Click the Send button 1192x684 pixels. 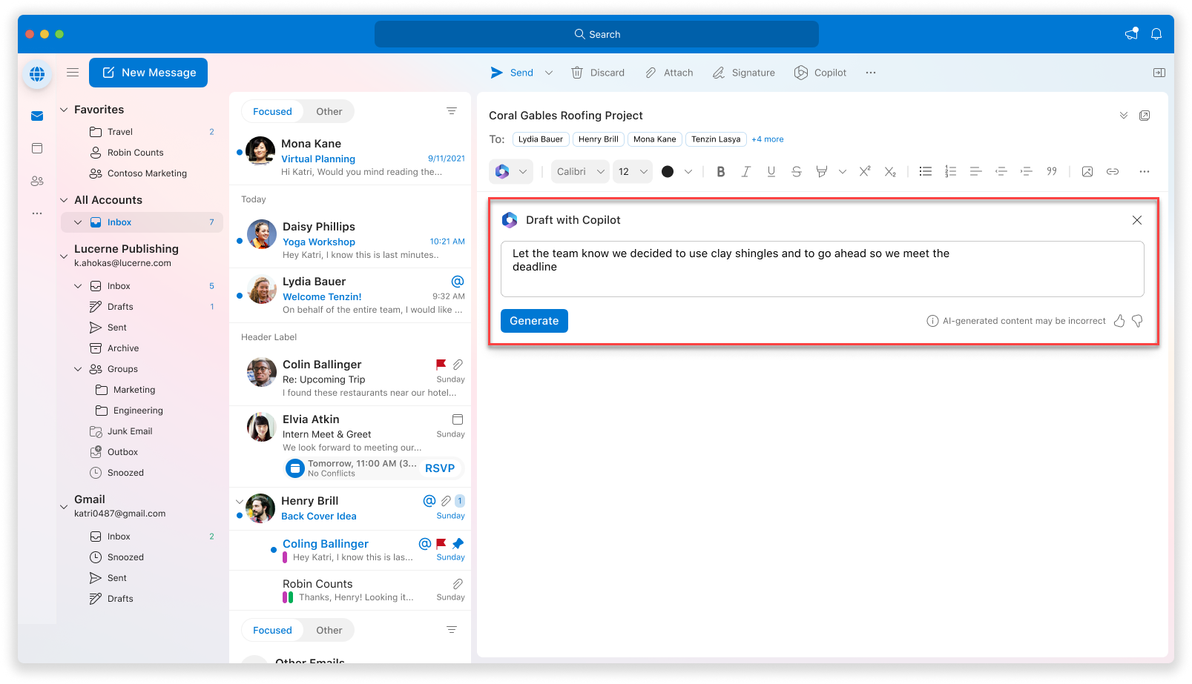(x=512, y=73)
